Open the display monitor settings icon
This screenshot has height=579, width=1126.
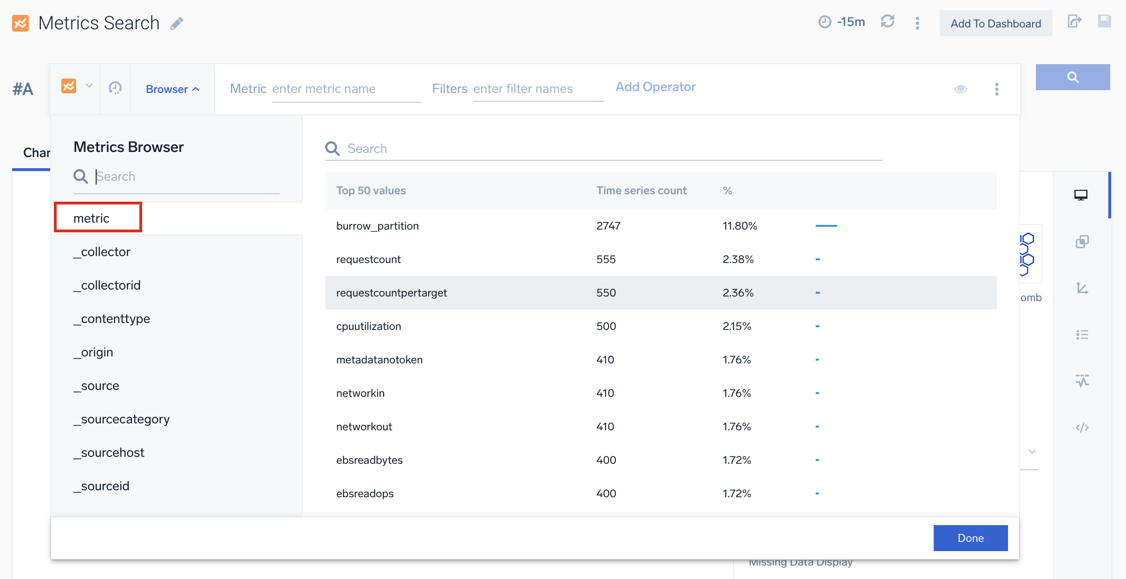click(1081, 195)
